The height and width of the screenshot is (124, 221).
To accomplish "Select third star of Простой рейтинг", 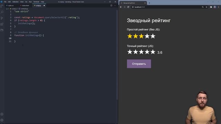I will click(141, 36).
